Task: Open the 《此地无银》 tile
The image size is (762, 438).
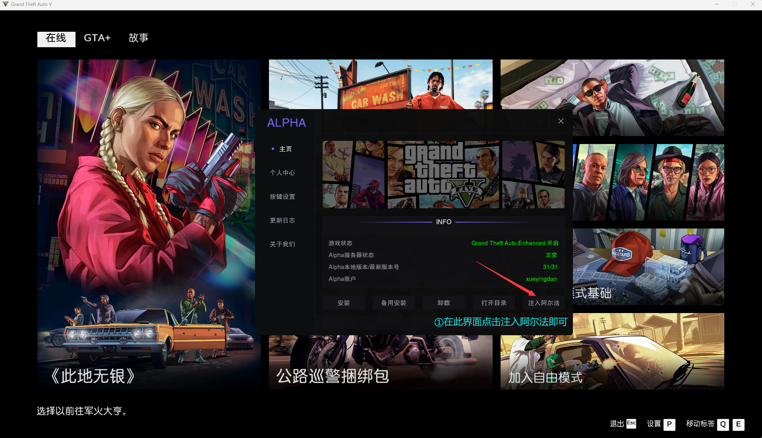Action: [149, 224]
